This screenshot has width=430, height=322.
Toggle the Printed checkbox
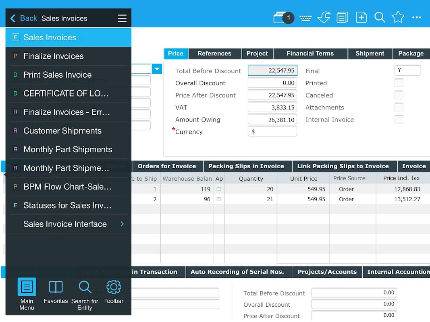[x=399, y=83]
